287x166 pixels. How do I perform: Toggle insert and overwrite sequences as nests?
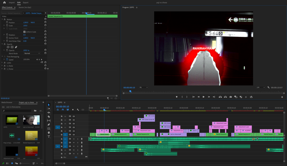58,110
